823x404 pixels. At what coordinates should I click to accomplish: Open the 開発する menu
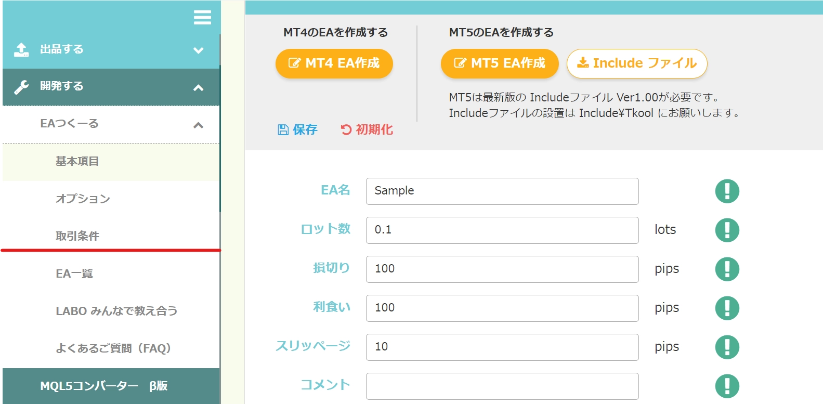click(x=111, y=87)
